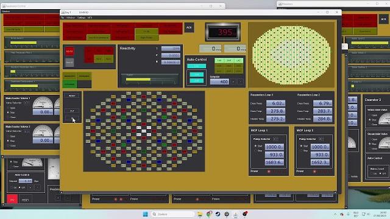390x219 pixels.
Task: Open the Settings menu in the reactor window
Action: click(81, 18)
